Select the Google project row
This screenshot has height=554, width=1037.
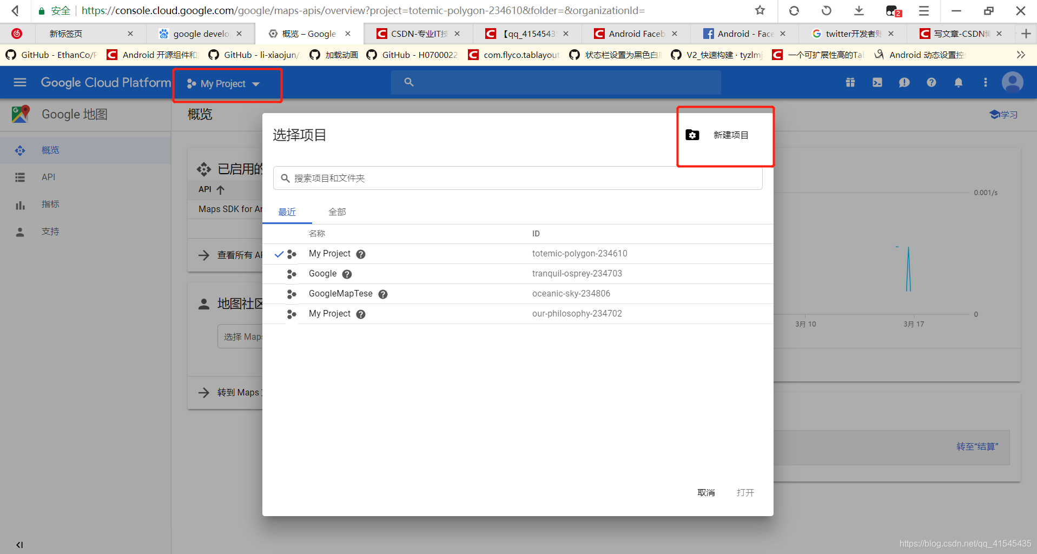pos(518,274)
